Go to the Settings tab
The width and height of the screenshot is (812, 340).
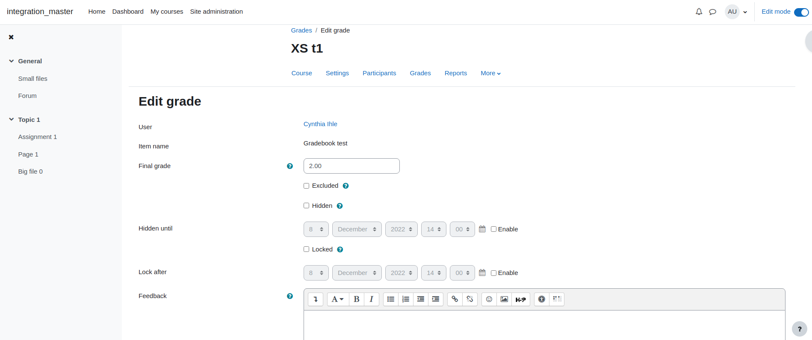(337, 73)
